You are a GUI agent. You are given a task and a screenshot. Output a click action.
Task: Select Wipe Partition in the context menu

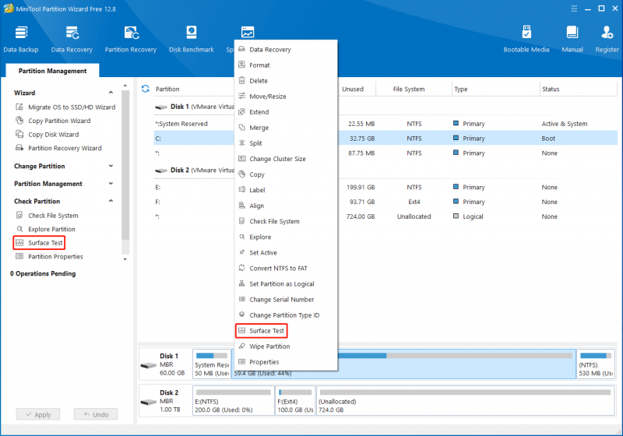(286, 346)
